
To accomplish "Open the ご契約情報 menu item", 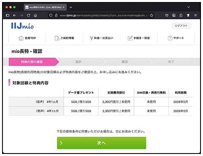I will [64, 38].
